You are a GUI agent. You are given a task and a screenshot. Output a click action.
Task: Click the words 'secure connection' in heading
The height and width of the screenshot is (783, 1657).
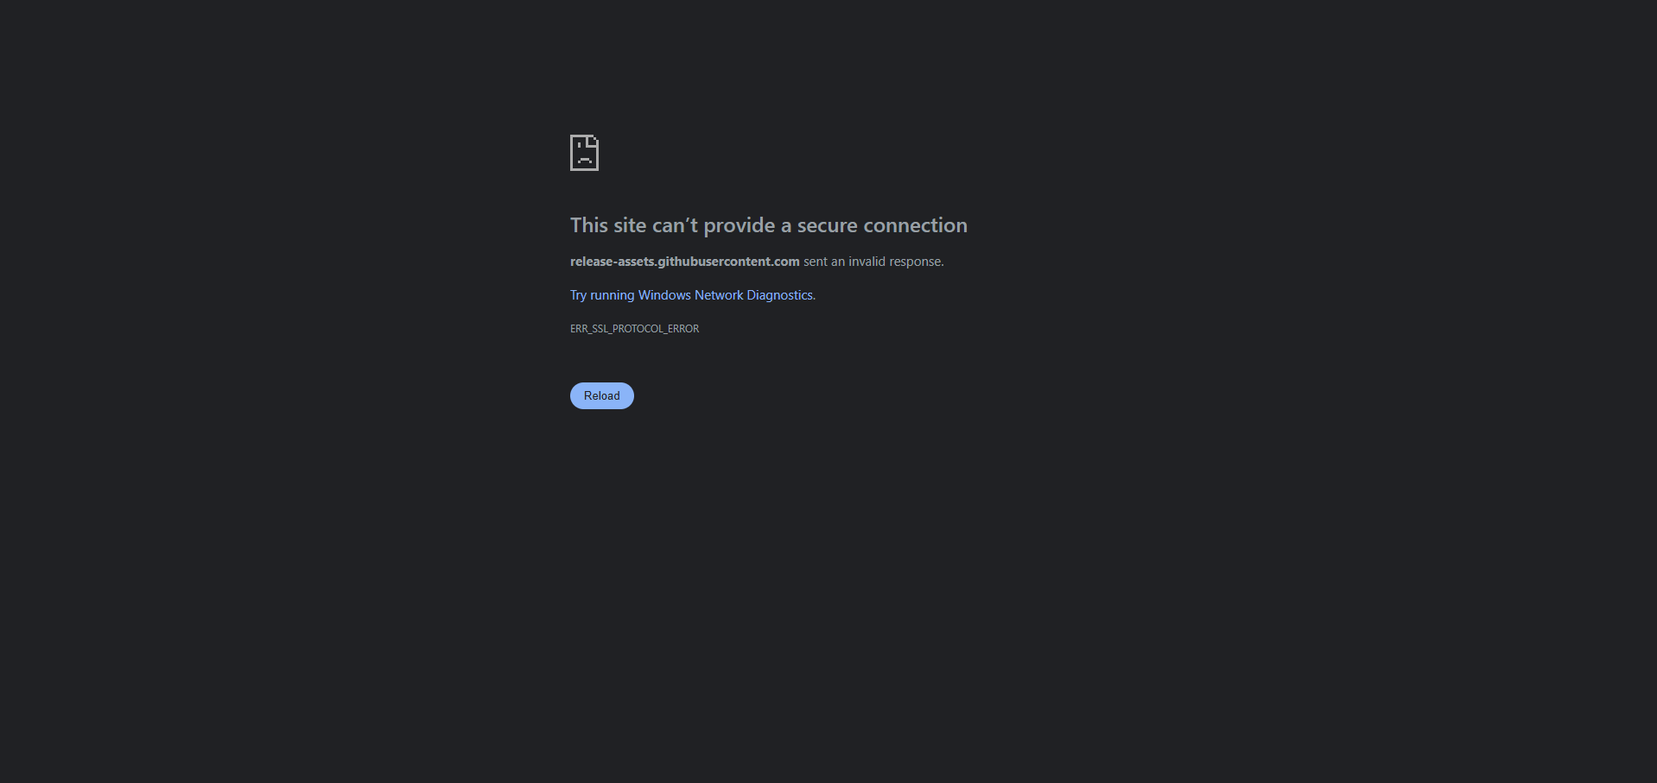point(882,225)
